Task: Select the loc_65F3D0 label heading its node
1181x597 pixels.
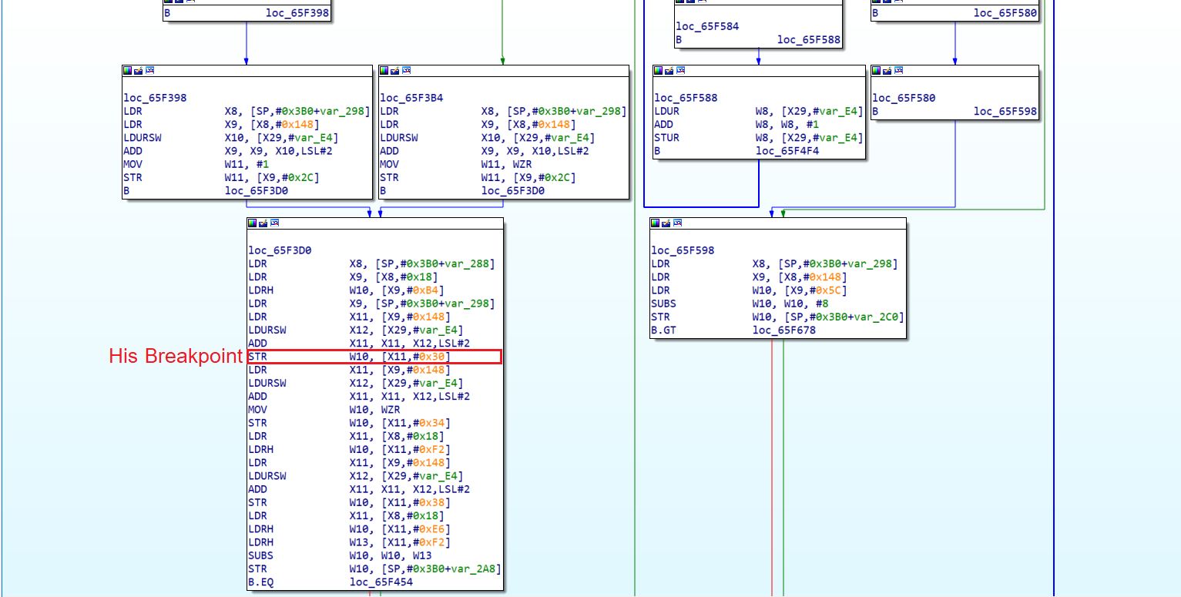Action: [280, 250]
